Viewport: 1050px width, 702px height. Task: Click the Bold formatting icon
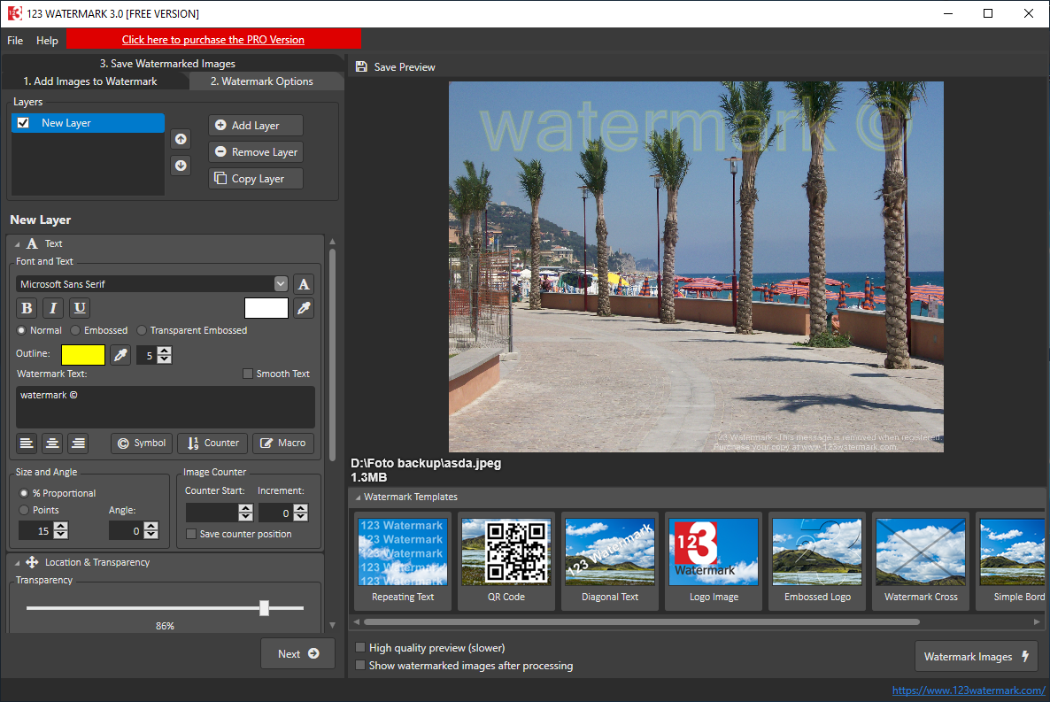[27, 308]
